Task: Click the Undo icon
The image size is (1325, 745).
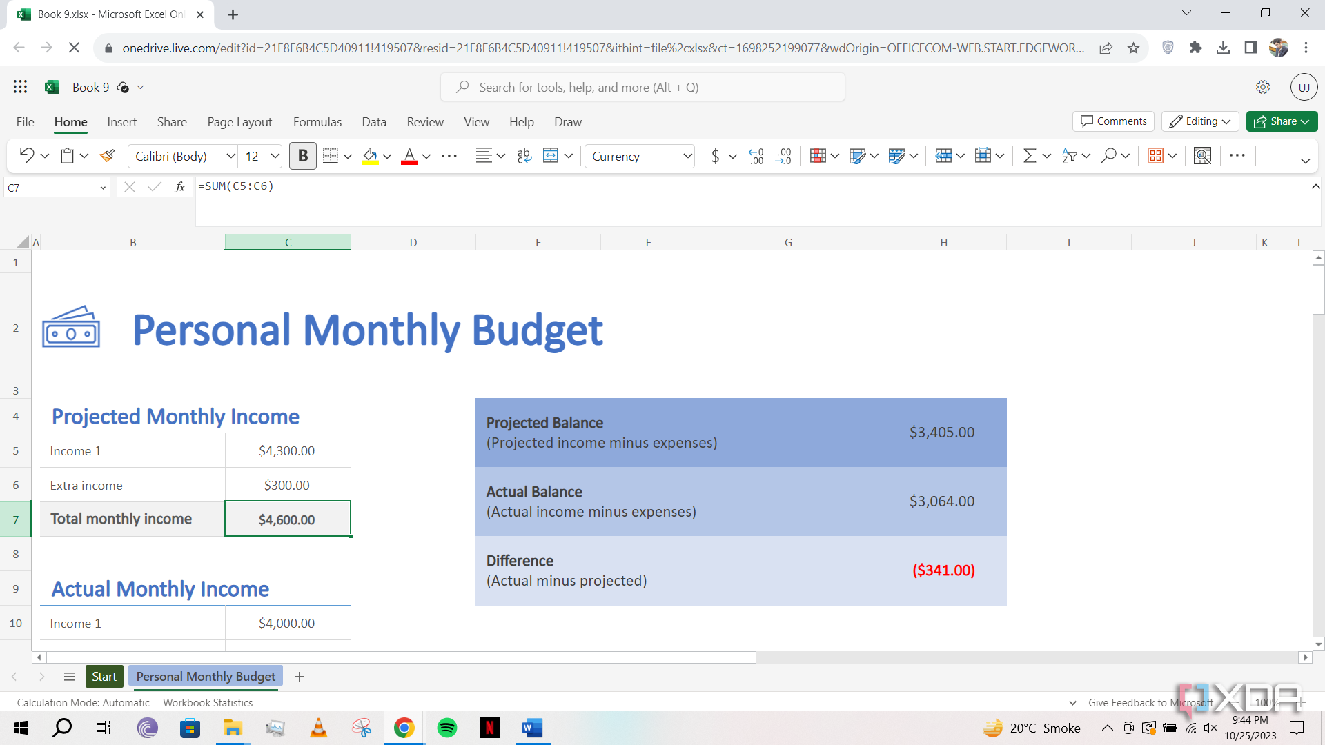Action: pyautogui.click(x=26, y=156)
